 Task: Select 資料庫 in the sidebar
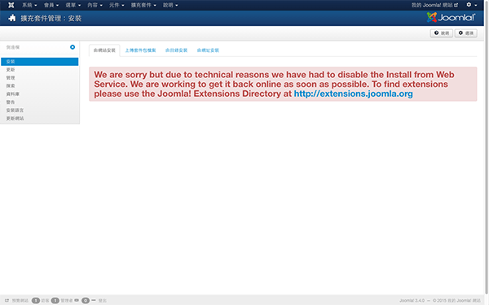40,94
